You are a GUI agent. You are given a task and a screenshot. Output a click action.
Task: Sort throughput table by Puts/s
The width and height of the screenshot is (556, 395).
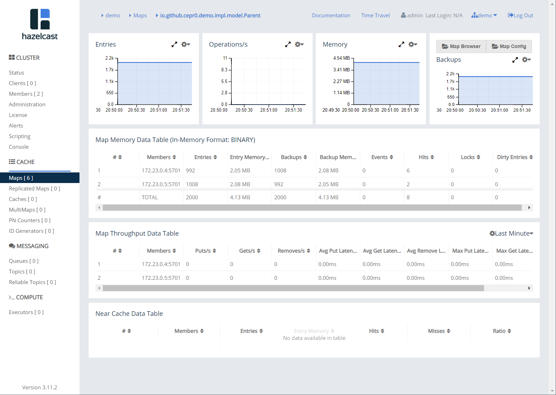(206, 251)
